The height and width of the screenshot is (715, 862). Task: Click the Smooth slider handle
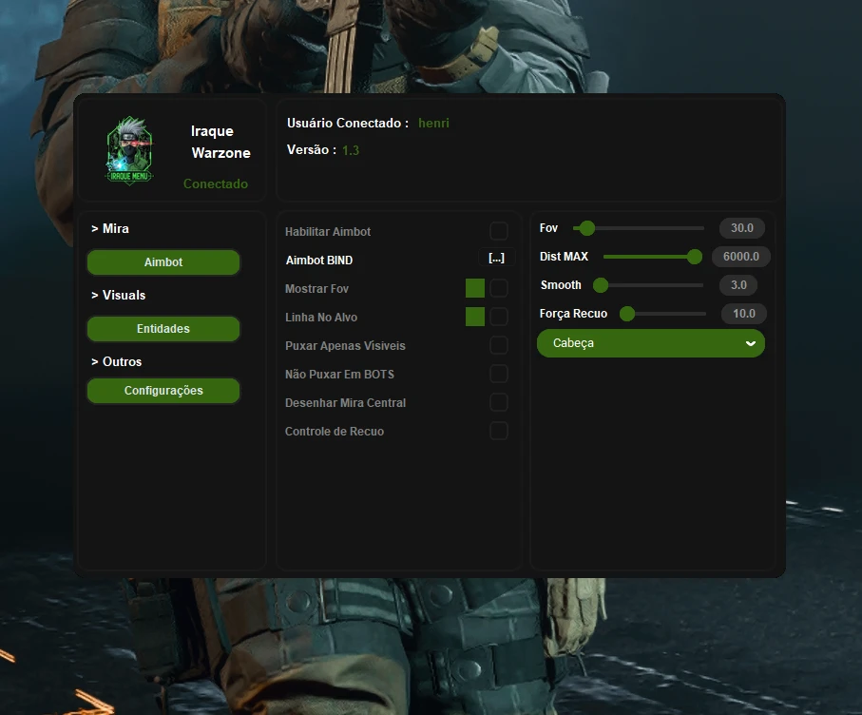point(601,285)
